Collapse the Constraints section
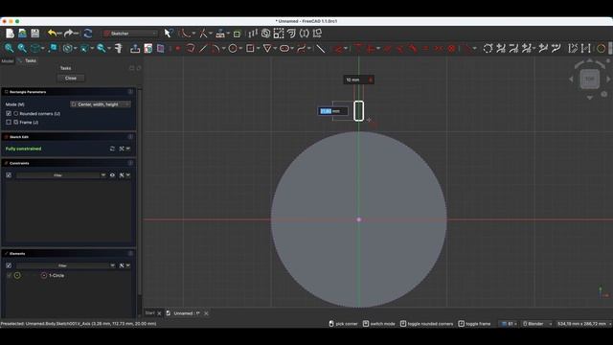The height and width of the screenshot is (345, 613). pos(130,163)
